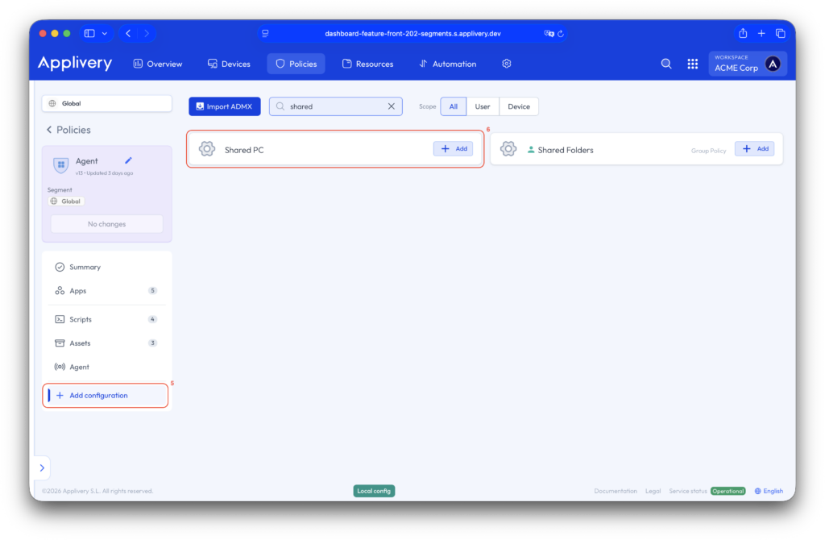Open the ACME Corp workspace switcher

[748, 64]
